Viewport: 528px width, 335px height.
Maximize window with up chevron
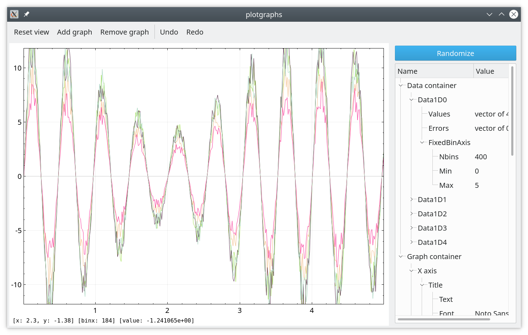(x=502, y=14)
